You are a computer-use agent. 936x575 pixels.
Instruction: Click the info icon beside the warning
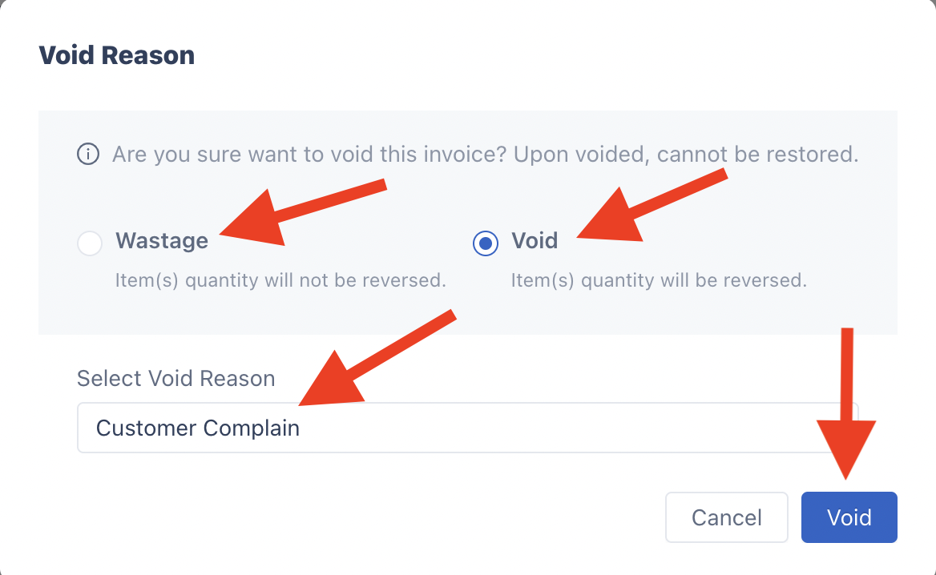88,154
